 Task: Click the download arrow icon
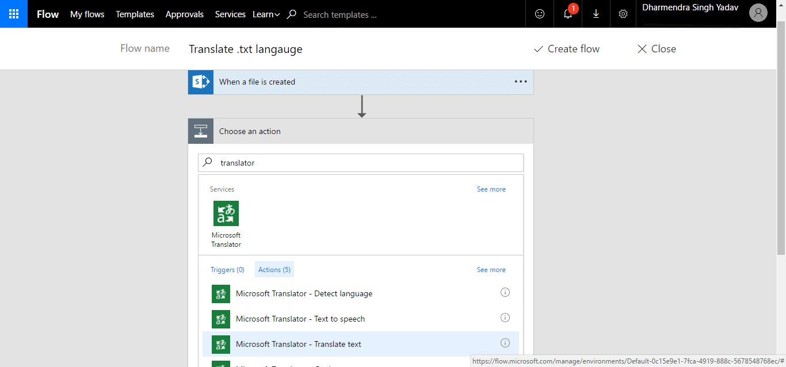click(596, 14)
